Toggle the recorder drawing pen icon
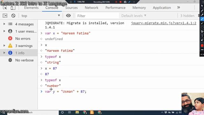Viewport: 204px width, 115px height. 129,2
